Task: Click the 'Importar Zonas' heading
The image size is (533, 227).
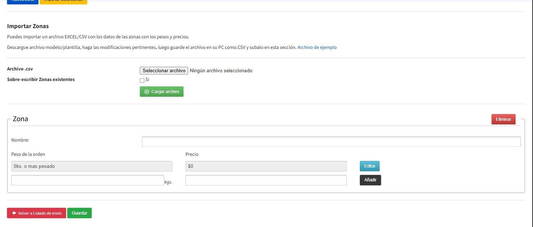Action: [28, 26]
